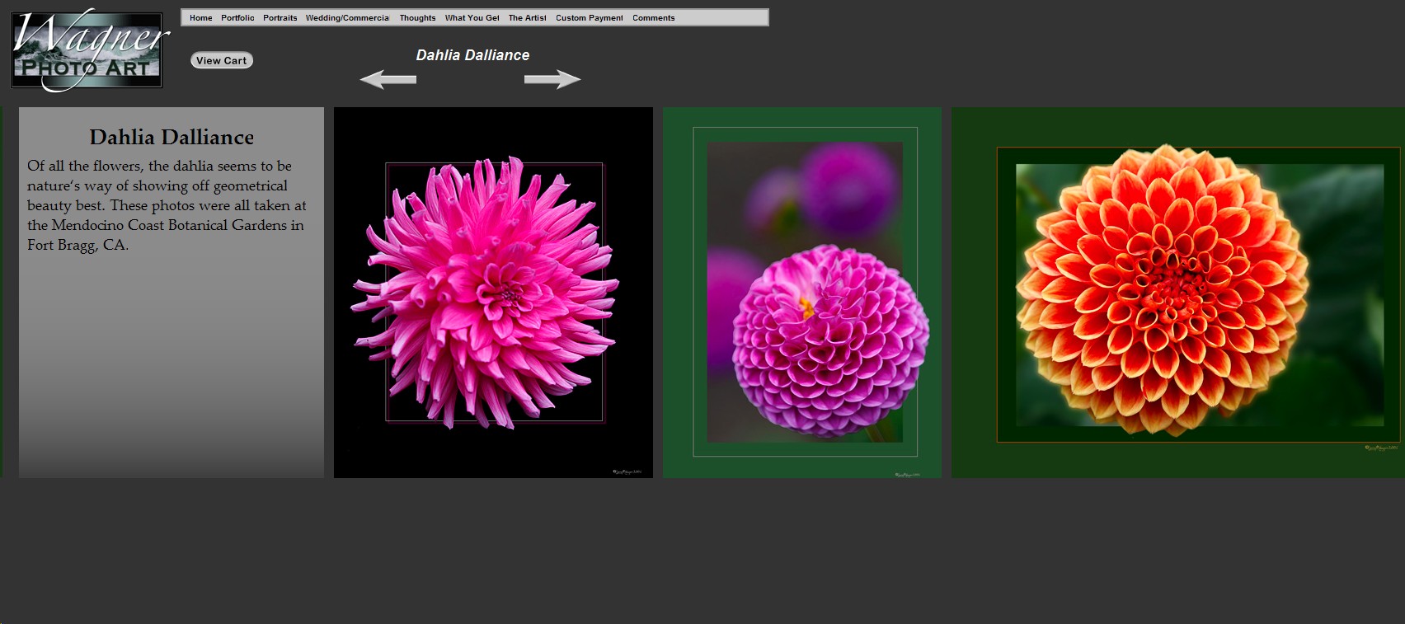Open the Portfolio menu
The height and width of the screenshot is (624, 1405).
click(237, 18)
